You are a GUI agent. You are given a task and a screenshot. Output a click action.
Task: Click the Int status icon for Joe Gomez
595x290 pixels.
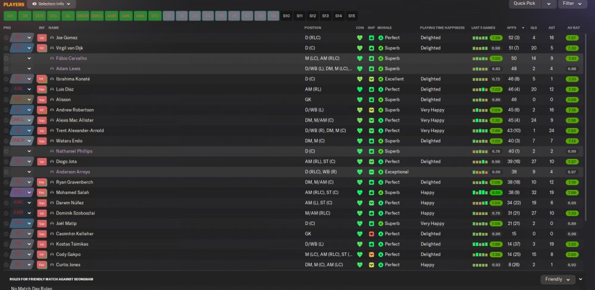(x=42, y=38)
